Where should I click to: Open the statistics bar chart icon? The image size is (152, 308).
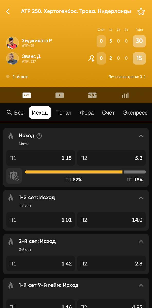(x=125, y=95)
